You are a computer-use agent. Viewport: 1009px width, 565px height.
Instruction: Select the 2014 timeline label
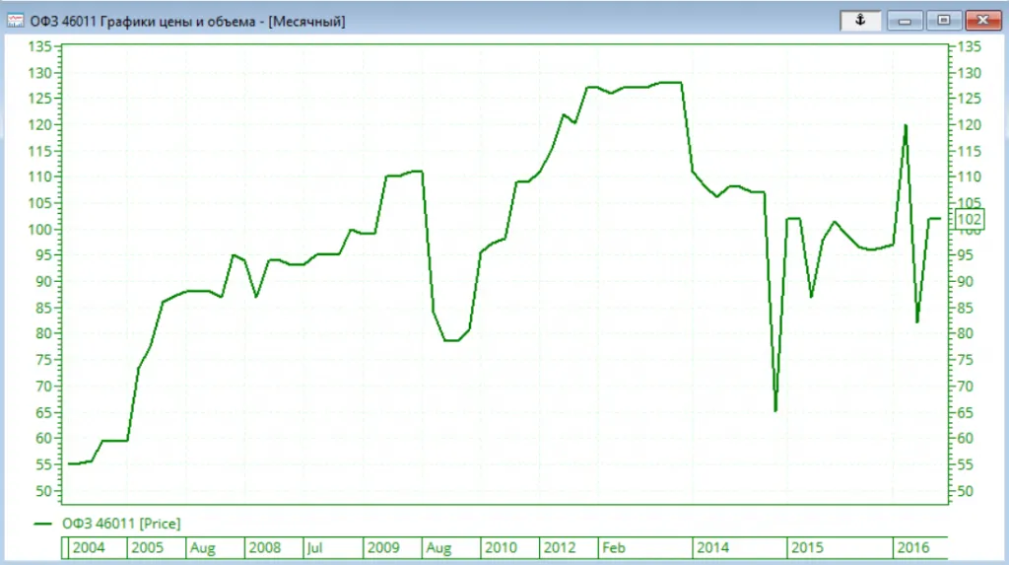pos(711,547)
